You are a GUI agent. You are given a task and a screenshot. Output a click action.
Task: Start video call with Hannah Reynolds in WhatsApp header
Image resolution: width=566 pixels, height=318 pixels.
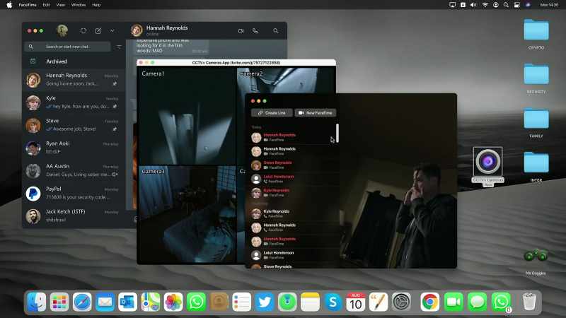coord(241,31)
